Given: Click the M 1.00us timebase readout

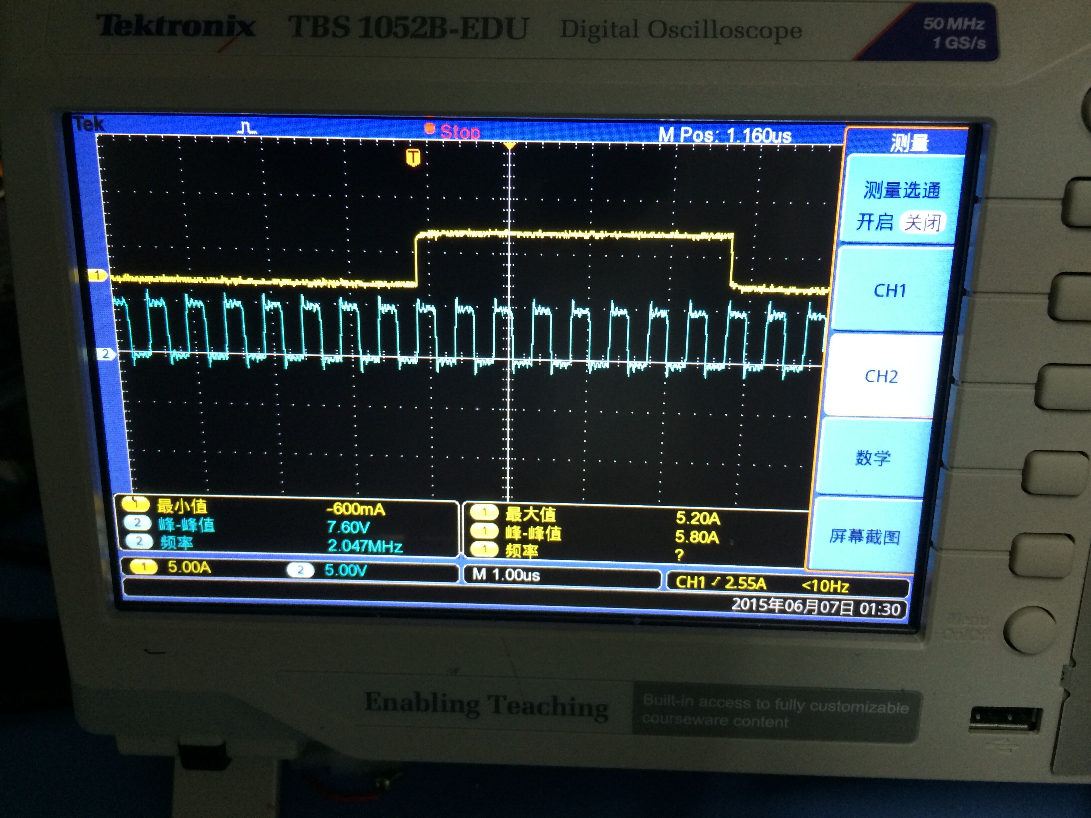Looking at the screenshot, I should [506, 575].
